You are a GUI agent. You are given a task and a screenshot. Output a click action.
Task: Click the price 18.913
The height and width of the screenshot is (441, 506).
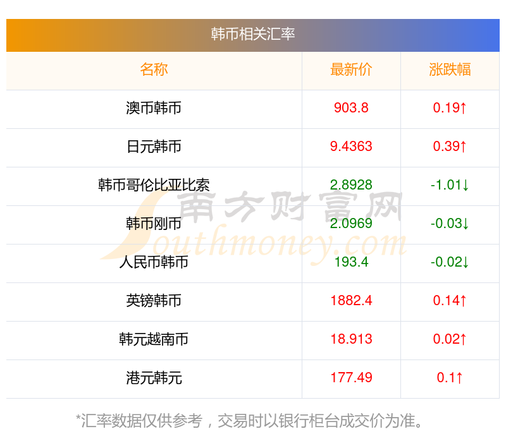(x=351, y=339)
